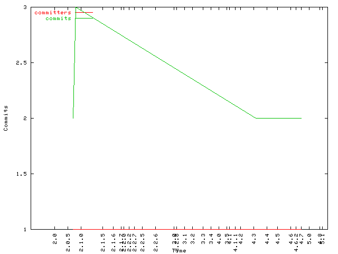Screen dimensions: 338x254
Task: Click the green 'commits' legend label
Action: (58, 19)
